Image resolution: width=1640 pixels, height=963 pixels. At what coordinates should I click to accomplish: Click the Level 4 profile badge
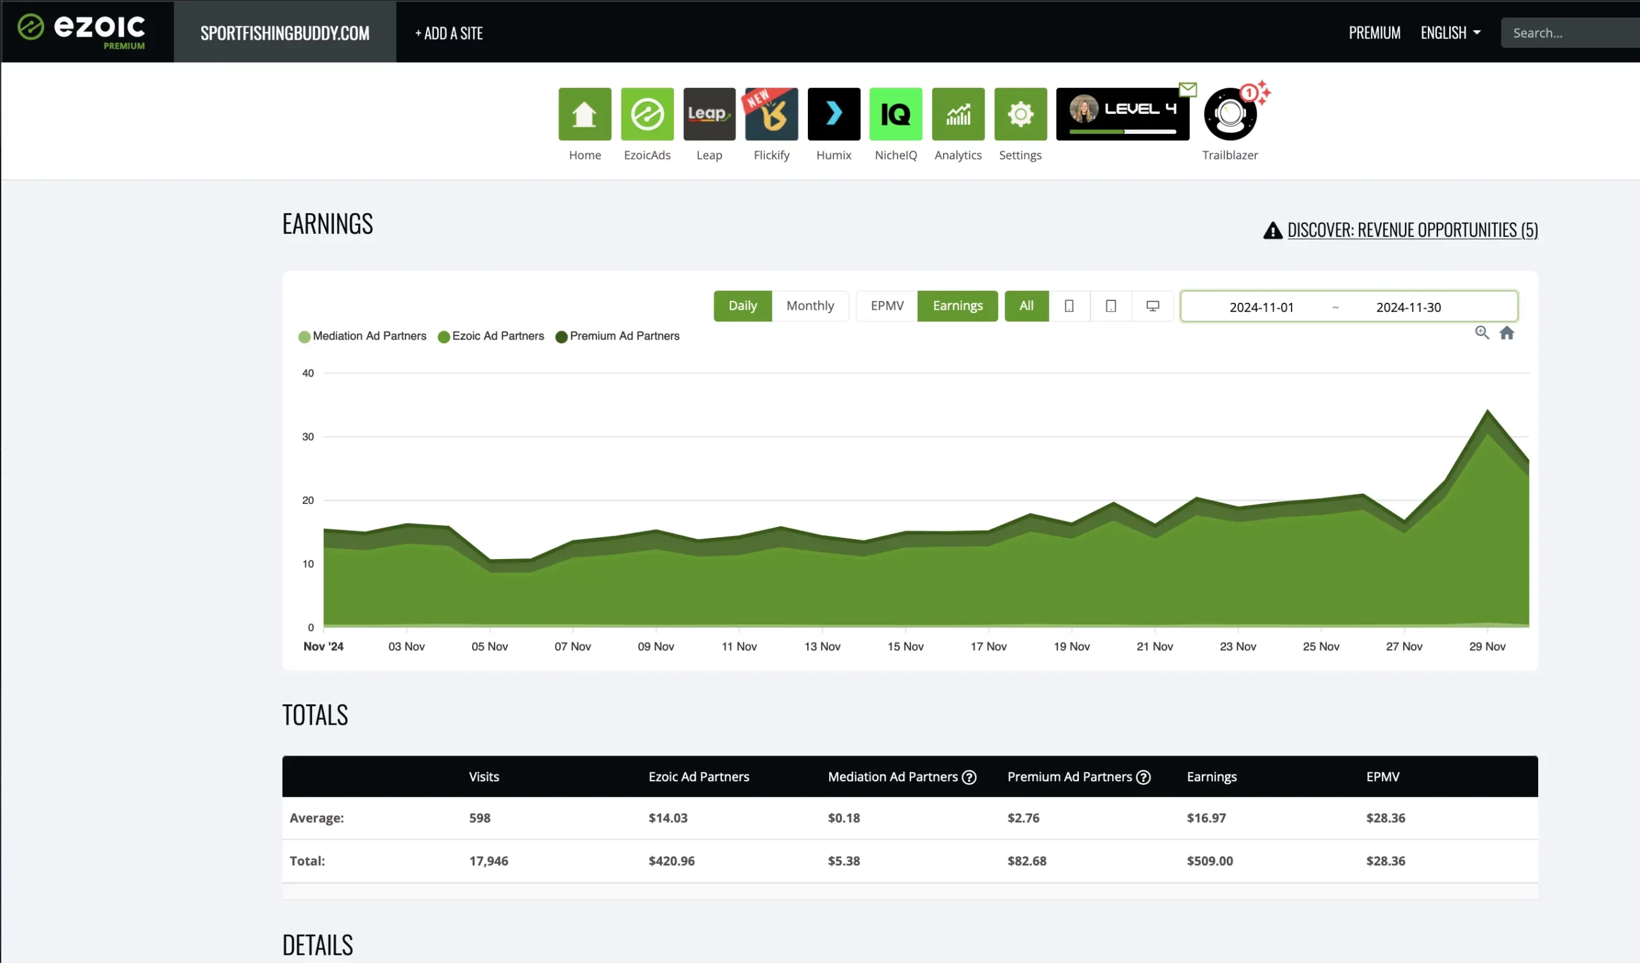1122,114
